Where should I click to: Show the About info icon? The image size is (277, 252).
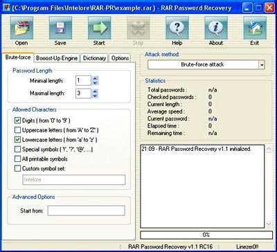coord(216,28)
